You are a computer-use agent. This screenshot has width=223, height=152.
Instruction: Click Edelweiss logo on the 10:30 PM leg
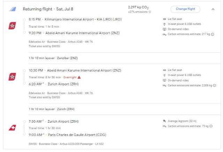click(x=12, y=77)
